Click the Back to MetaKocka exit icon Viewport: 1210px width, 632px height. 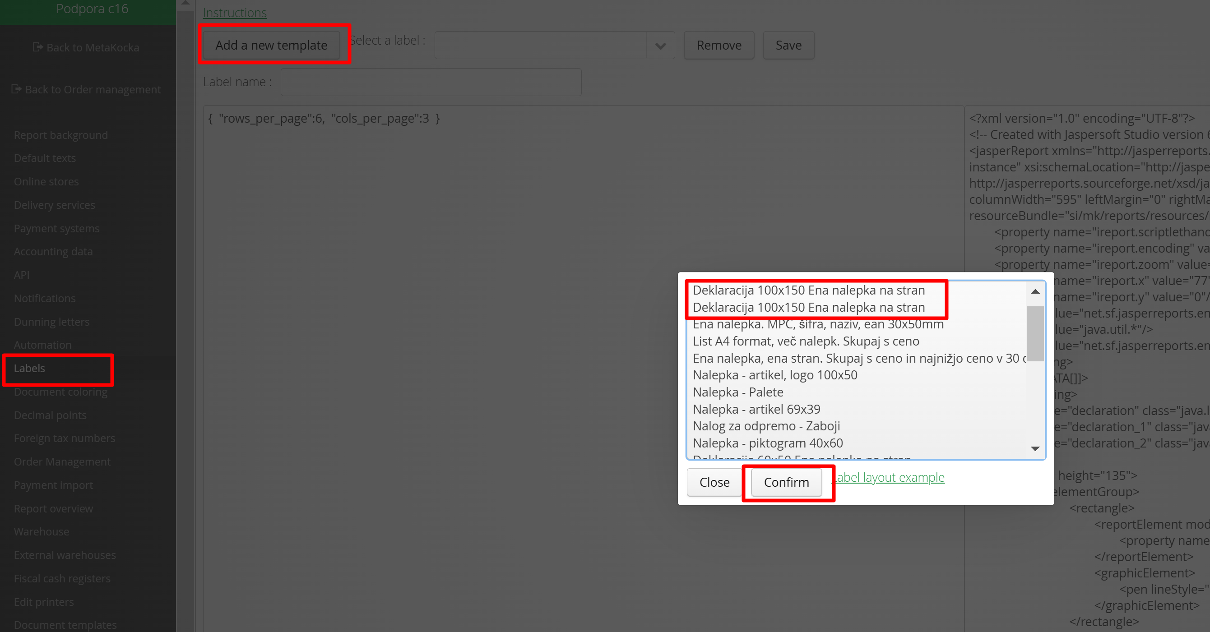pyautogui.click(x=37, y=47)
